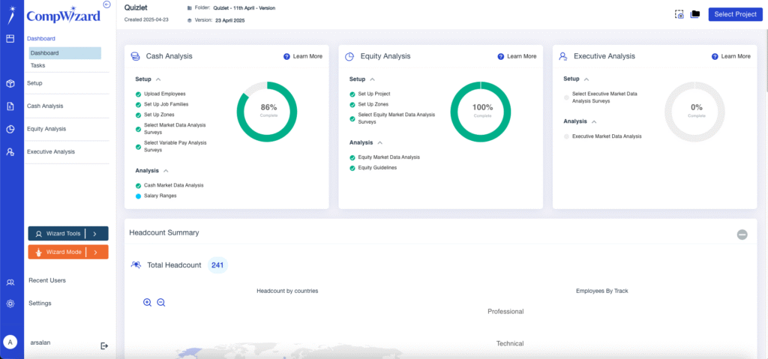Click the logout icon beside arsalan
This screenshot has height=359, width=768.
pyautogui.click(x=103, y=346)
